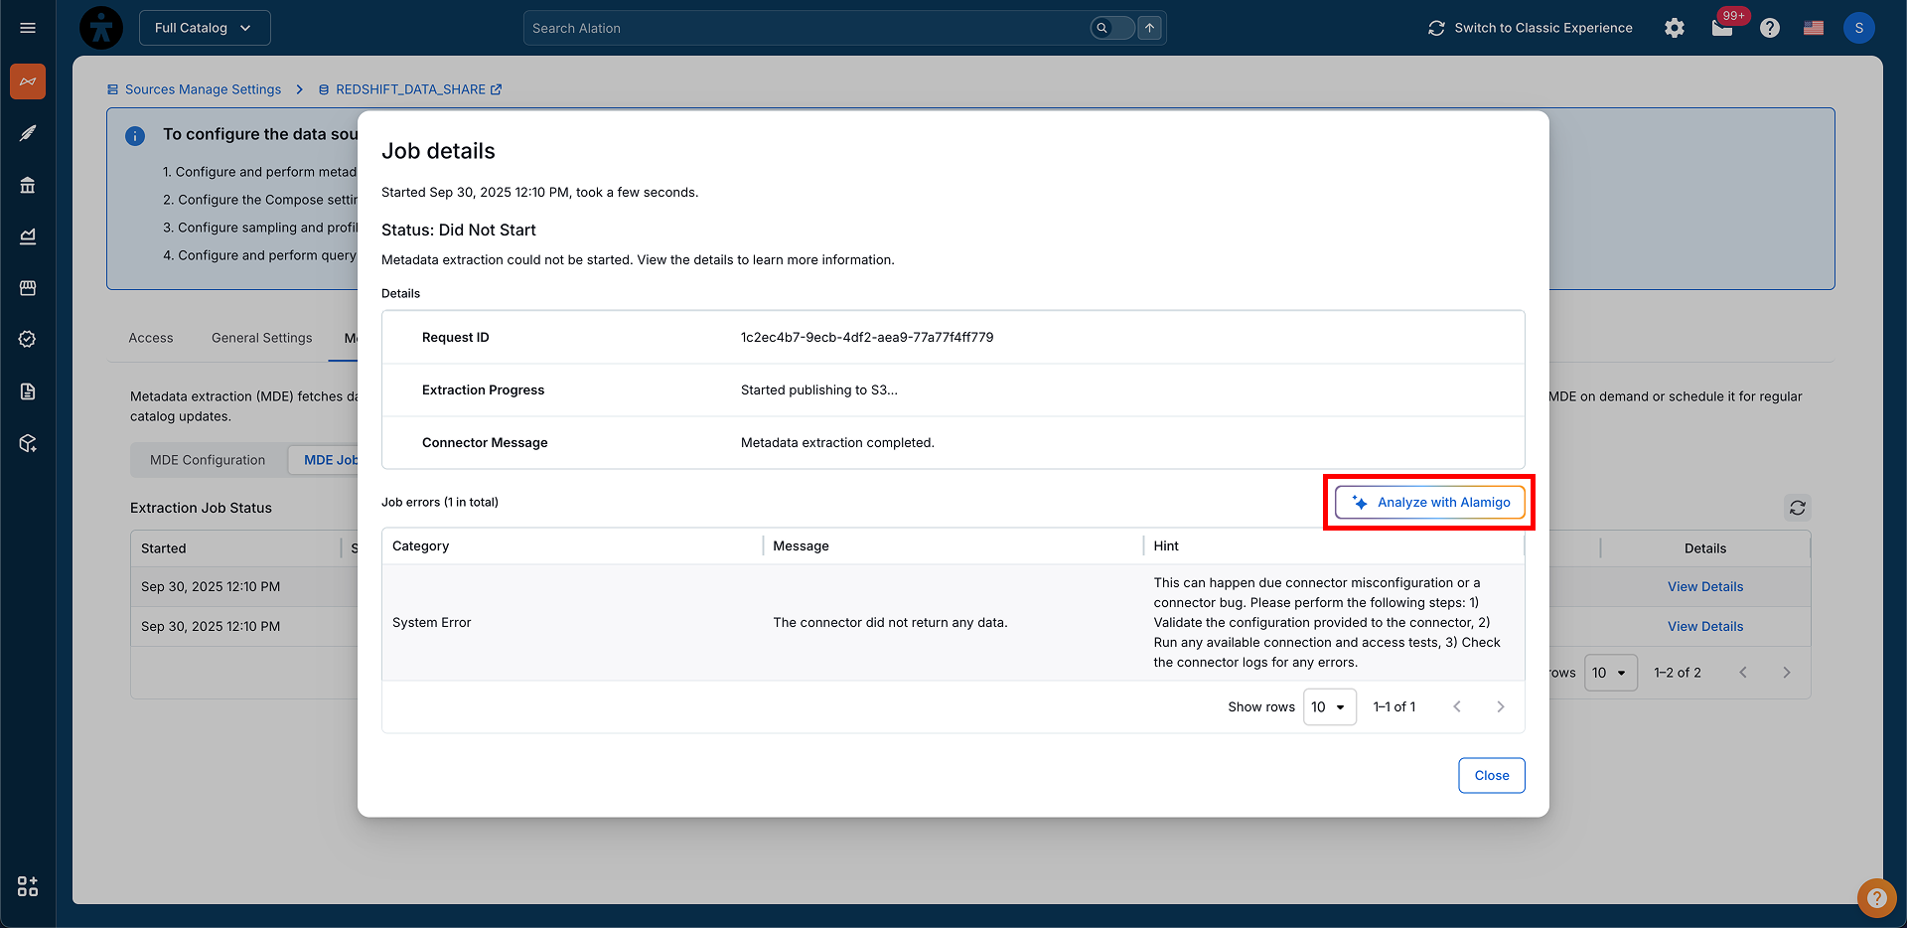Open the inbox notifications icon

click(1722, 28)
